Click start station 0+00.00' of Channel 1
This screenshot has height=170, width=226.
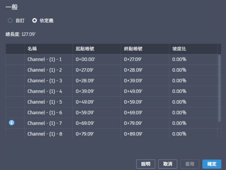click(85, 60)
